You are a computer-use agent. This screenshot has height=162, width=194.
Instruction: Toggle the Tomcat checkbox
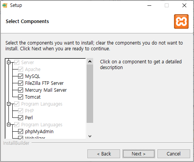coord(20,97)
